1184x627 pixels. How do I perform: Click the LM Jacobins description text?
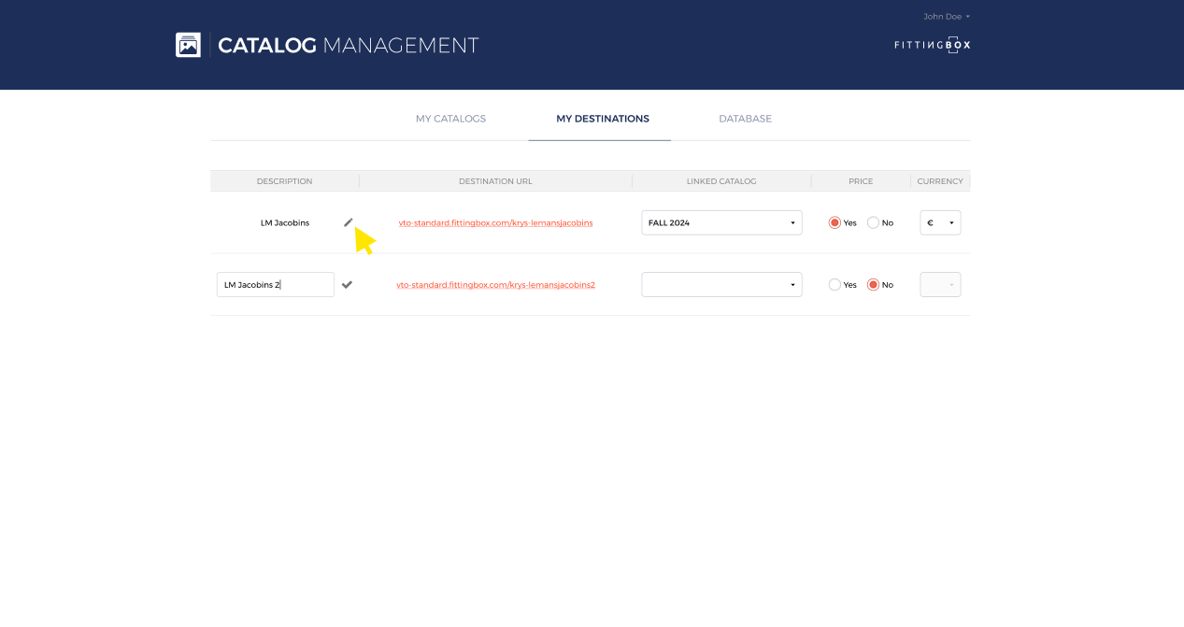284,223
